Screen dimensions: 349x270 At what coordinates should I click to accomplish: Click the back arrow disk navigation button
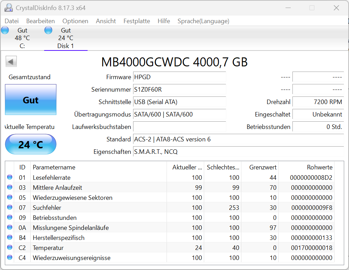pos(11,62)
